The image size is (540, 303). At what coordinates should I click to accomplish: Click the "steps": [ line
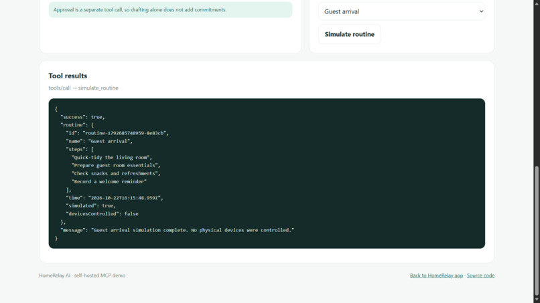80,150
